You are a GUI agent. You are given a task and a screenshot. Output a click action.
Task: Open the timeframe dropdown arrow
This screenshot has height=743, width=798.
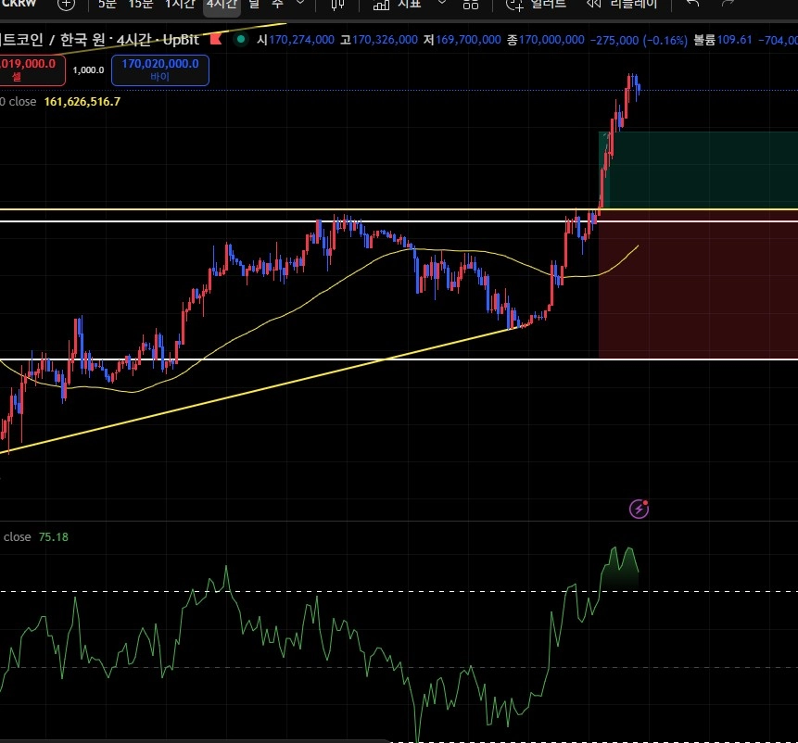[300, 3]
